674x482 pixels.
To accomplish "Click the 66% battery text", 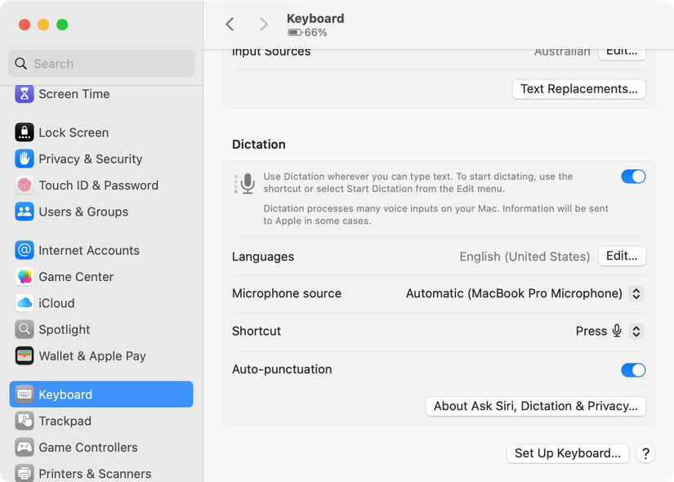I will [x=316, y=33].
